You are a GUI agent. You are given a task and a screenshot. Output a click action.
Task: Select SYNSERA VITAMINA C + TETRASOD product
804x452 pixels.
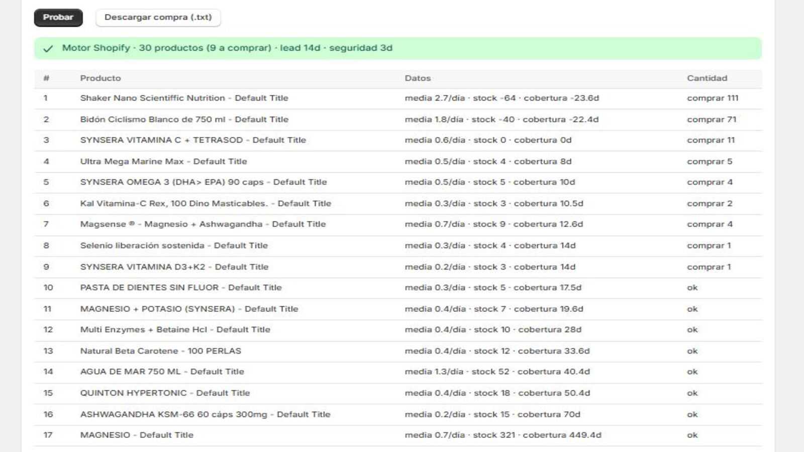tap(193, 140)
